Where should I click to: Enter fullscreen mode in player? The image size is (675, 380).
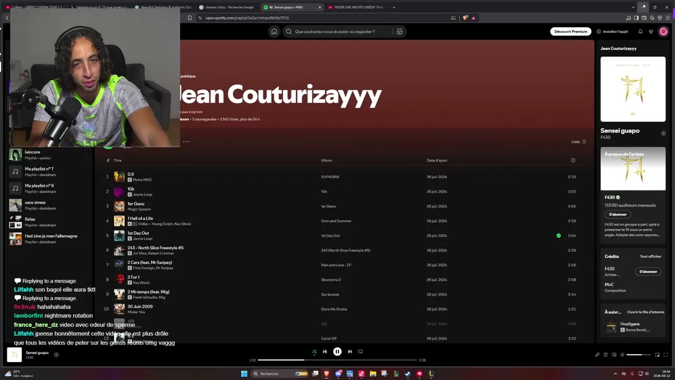666,355
